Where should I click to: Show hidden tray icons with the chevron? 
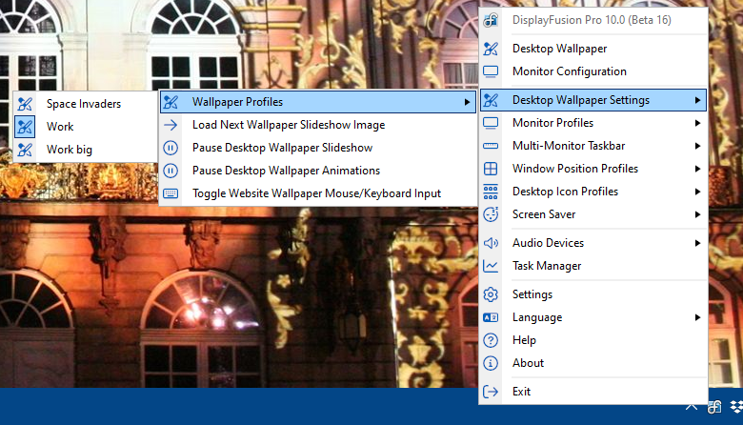tap(692, 407)
